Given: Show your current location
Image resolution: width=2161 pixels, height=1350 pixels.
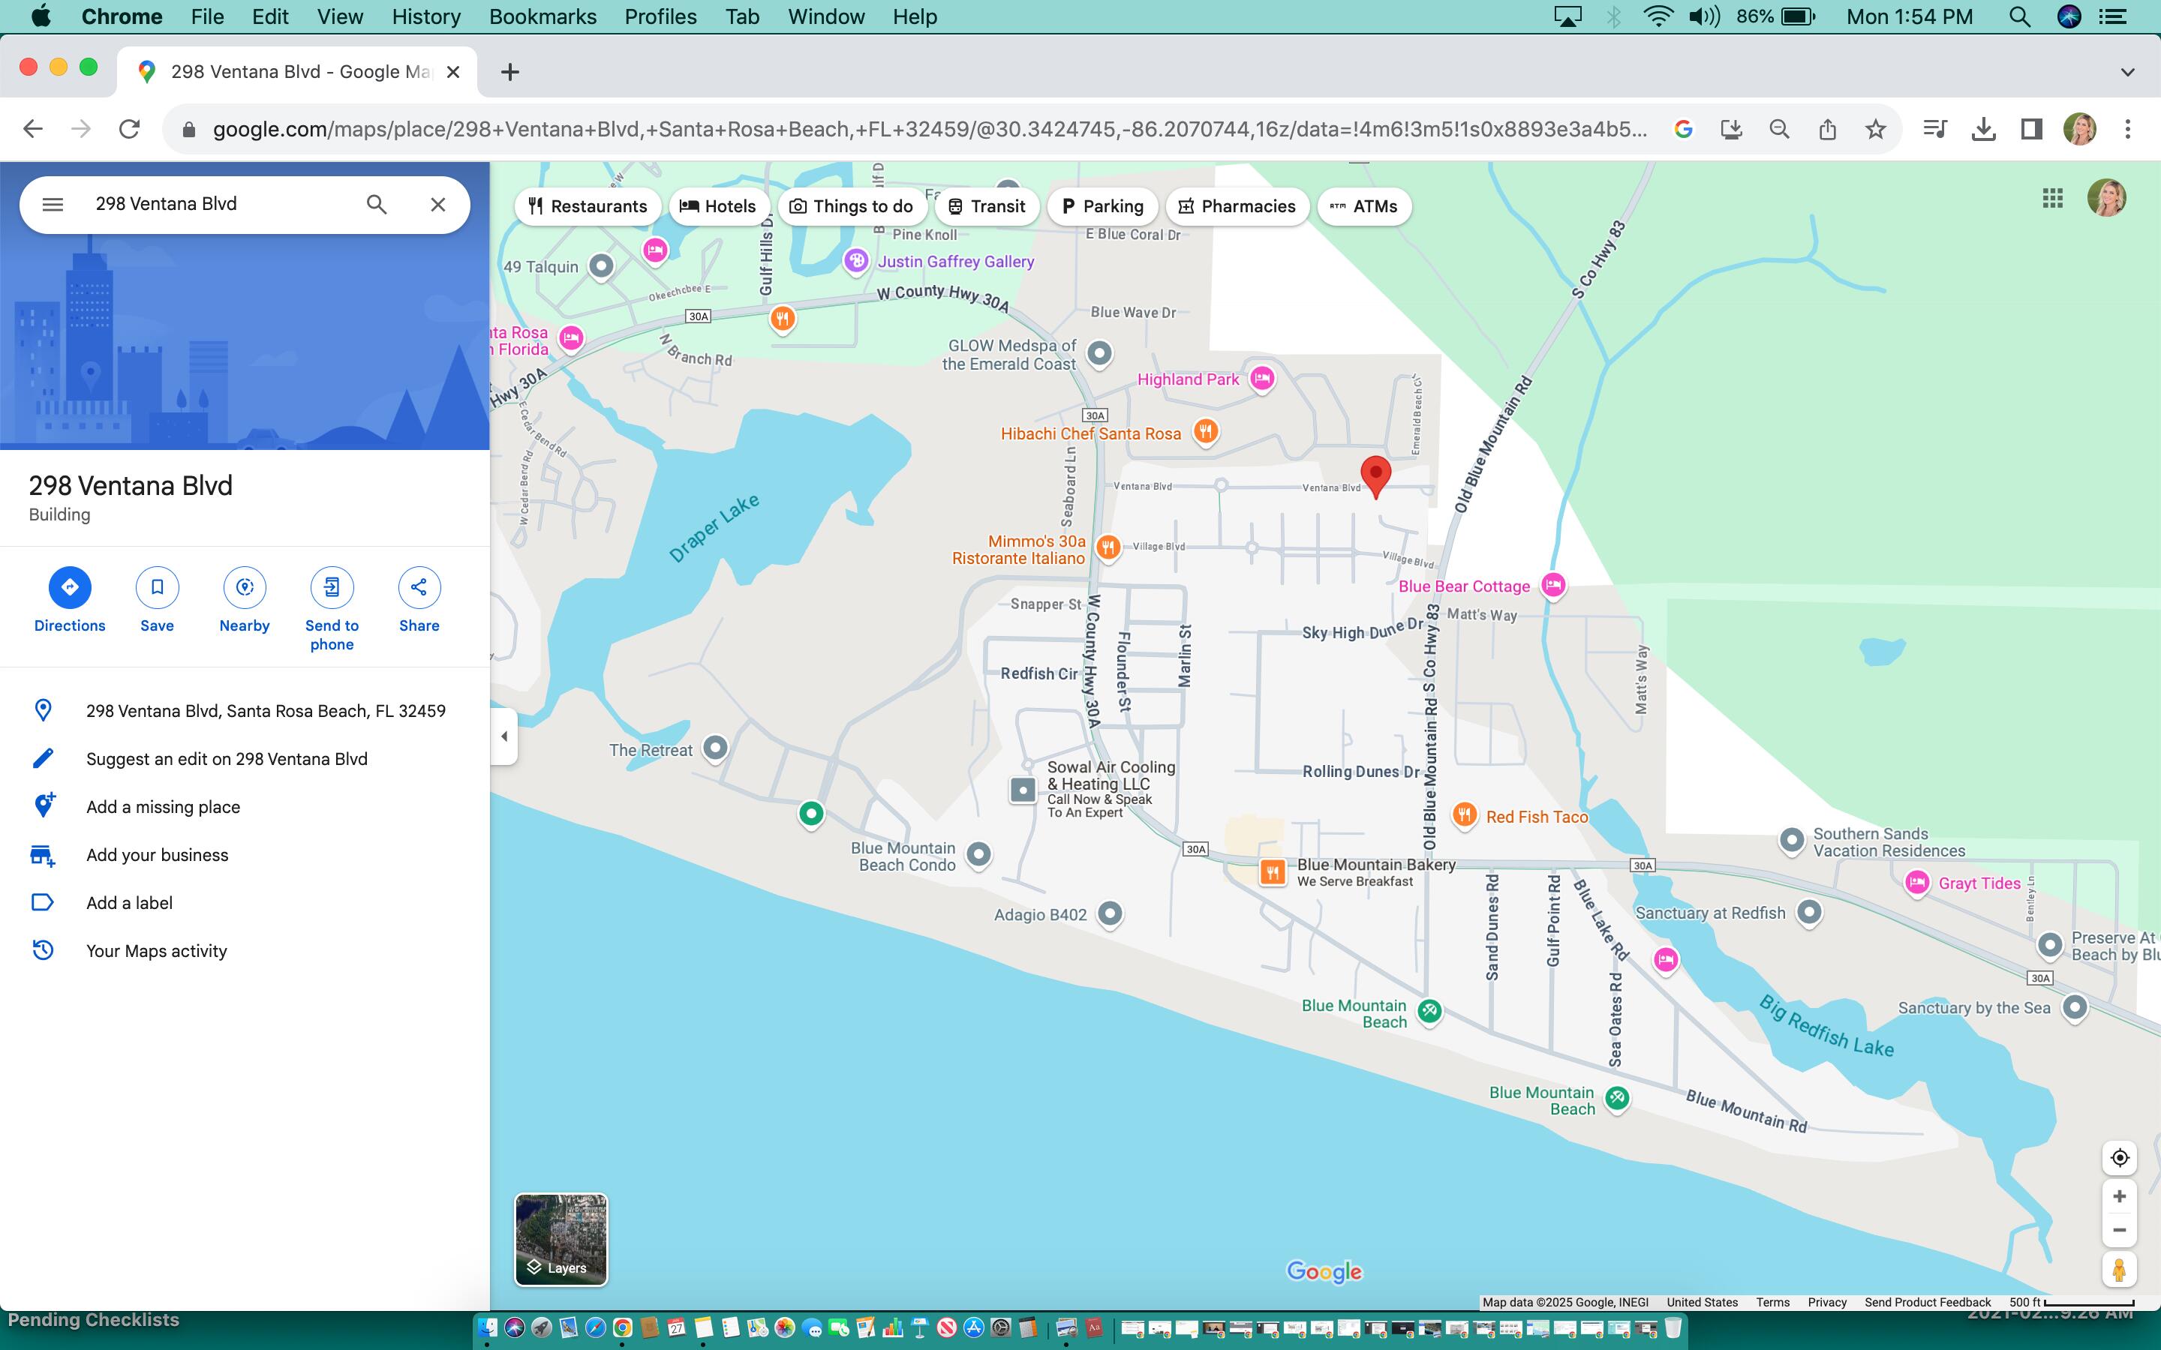Looking at the screenshot, I should tap(2120, 1158).
